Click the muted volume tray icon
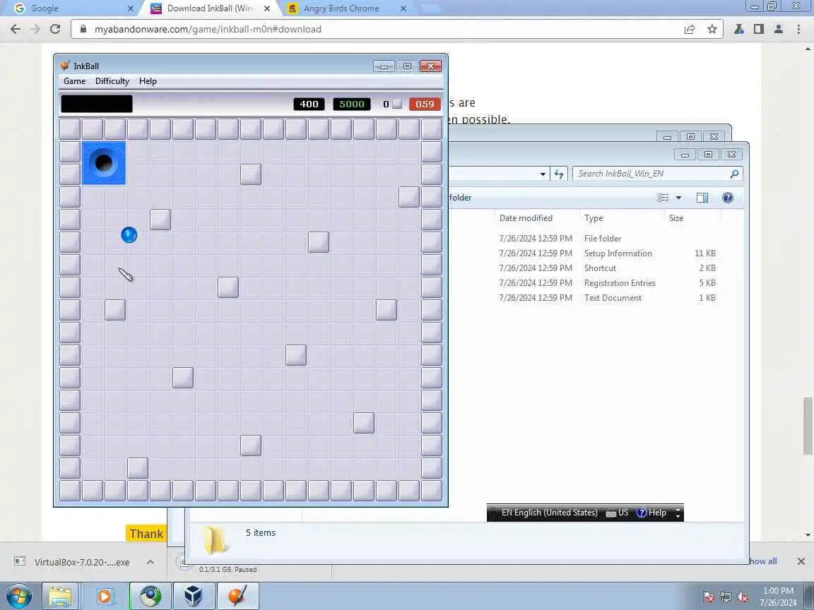This screenshot has width=814, height=610. point(743,597)
